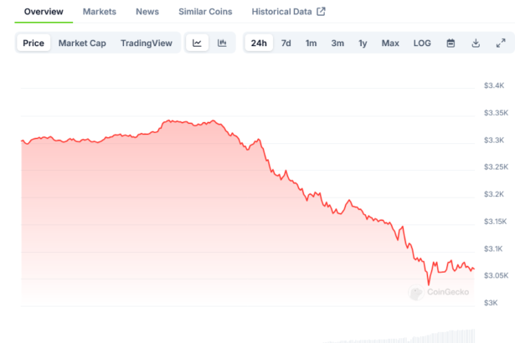View the Similar Coins tab
The image size is (515, 343).
click(x=205, y=12)
